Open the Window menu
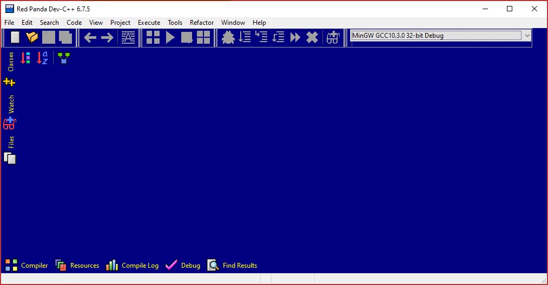This screenshot has height=285, width=548. [x=233, y=23]
